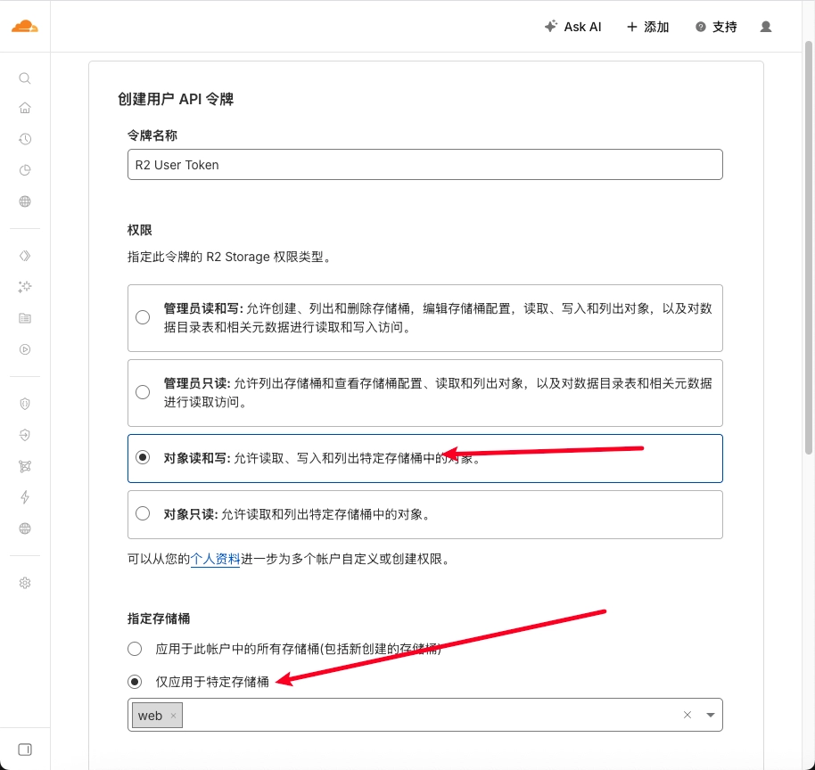The width and height of the screenshot is (815, 770).
Task: Clear all selected buckets with X
Action: (687, 715)
